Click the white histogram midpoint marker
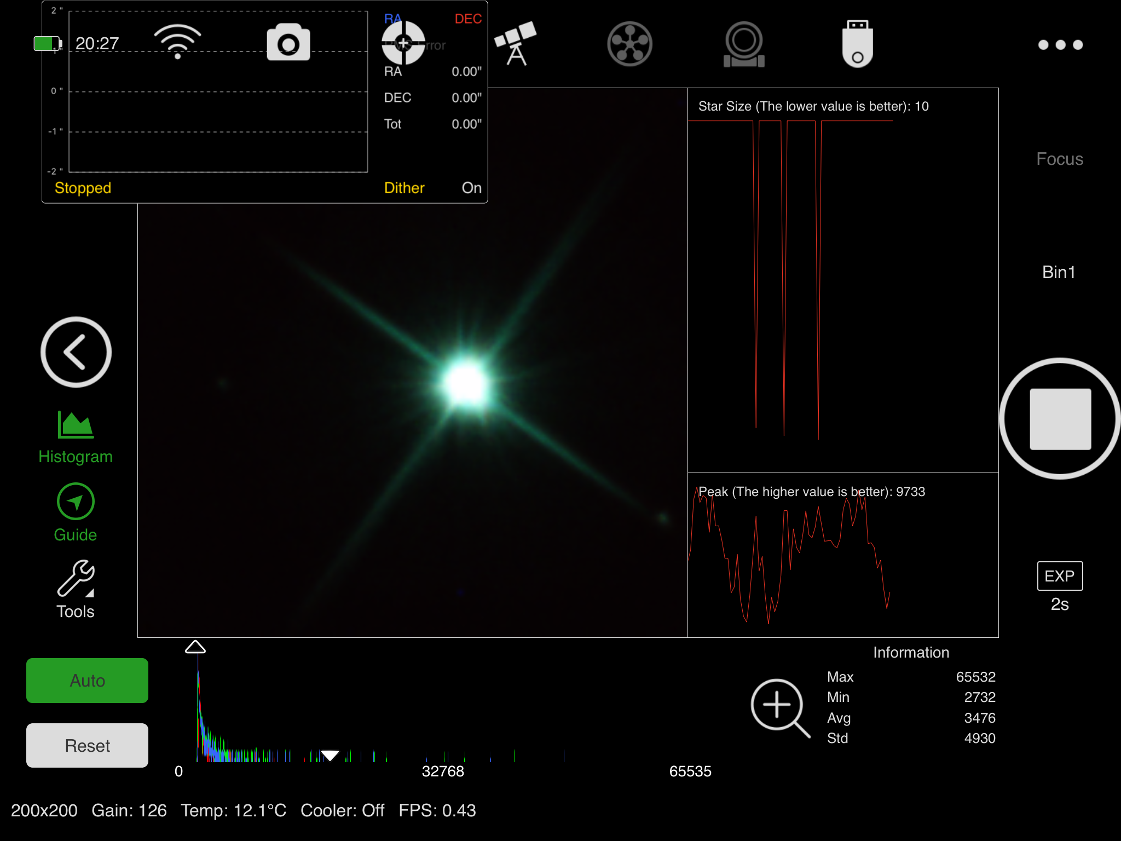 click(x=330, y=756)
